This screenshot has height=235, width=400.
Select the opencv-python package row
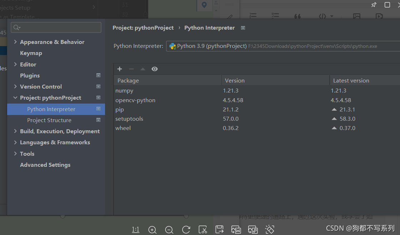coord(257,100)
